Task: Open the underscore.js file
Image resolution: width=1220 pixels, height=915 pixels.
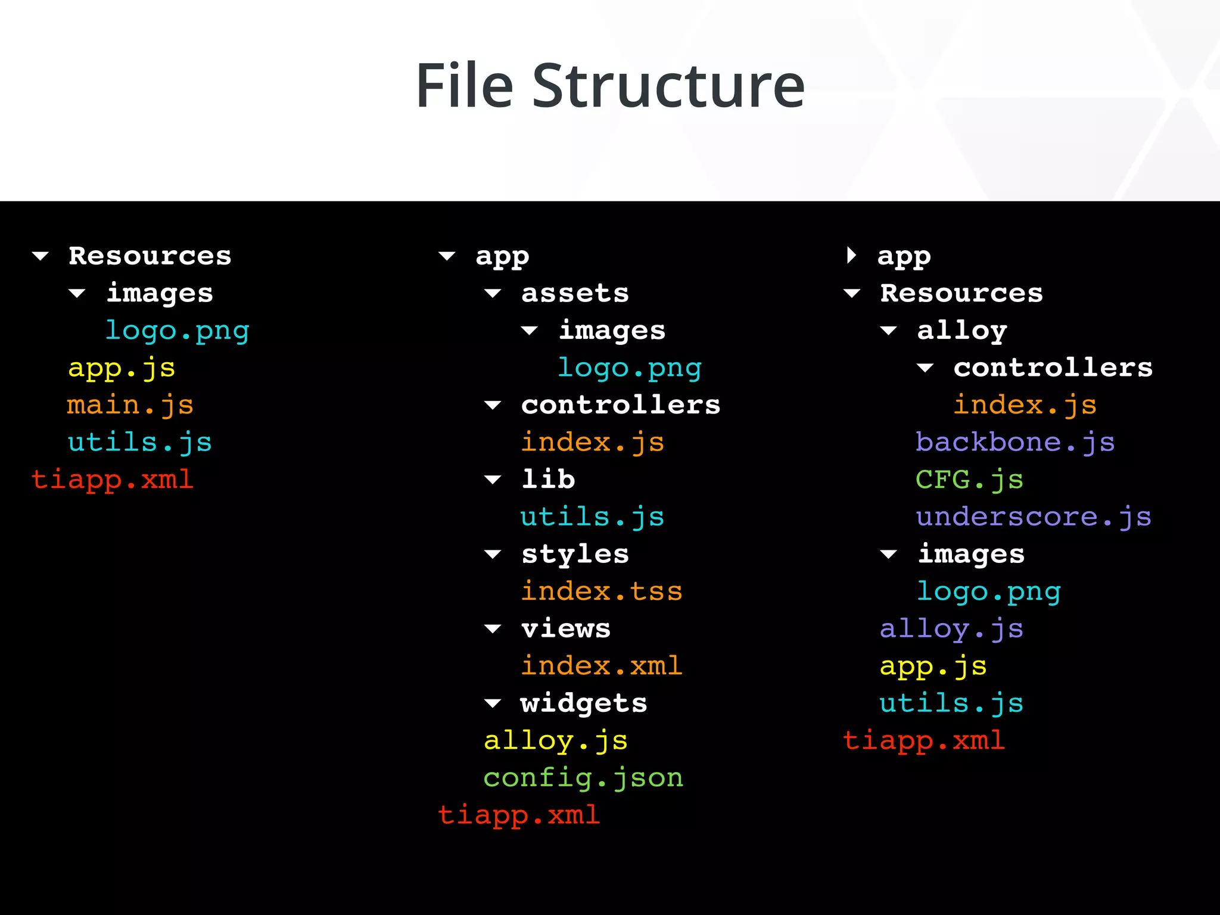Action: tap(1034, 517)
